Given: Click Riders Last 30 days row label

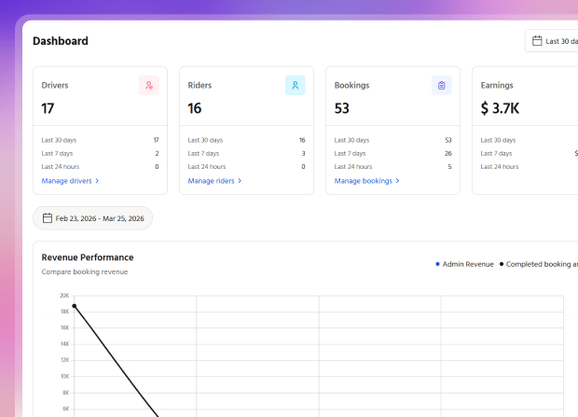Looking at the screenshot, I should [x=205, y=140].
